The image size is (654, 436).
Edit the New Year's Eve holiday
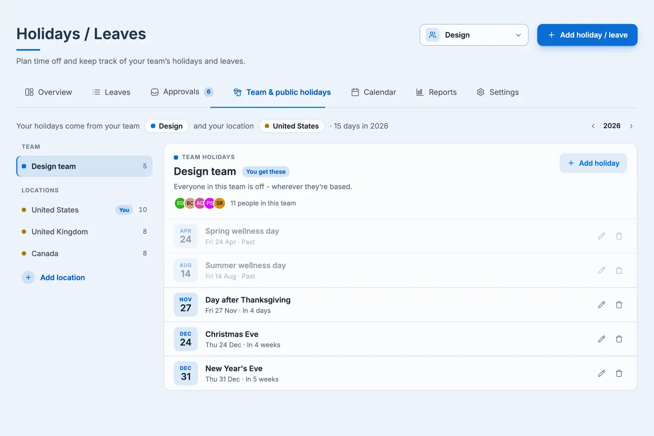pyautogui.click(x=601, y=373)
